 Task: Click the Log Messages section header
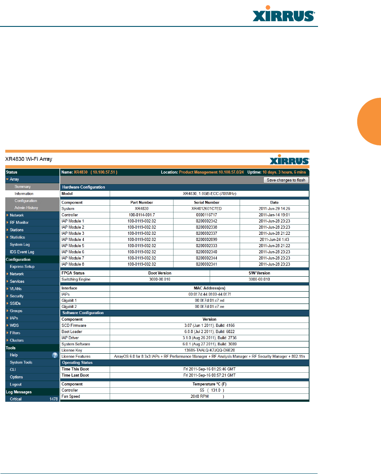pos(19,392)
